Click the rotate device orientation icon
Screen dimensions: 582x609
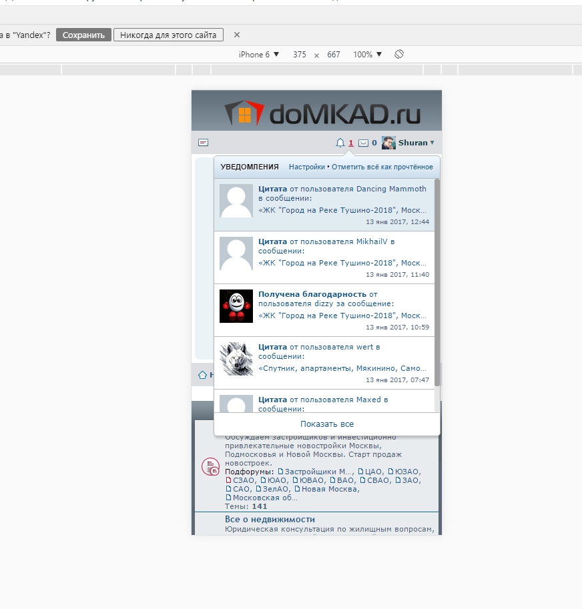coord(399,54)
